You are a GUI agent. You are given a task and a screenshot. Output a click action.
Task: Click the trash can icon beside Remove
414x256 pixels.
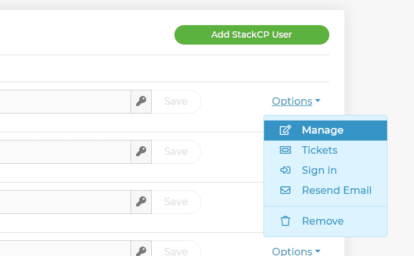click(285, 221)
